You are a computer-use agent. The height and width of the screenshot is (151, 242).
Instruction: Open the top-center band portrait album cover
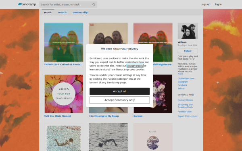tap(108, 33)
